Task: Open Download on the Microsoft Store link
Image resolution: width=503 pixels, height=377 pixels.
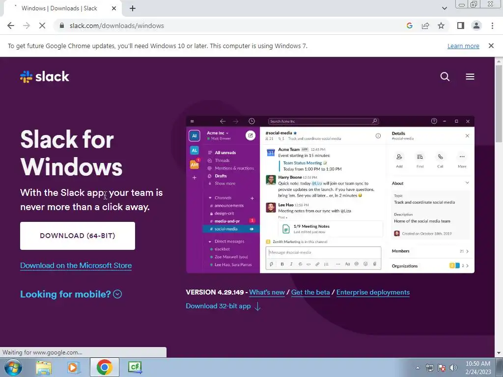Action: [76, 266]
